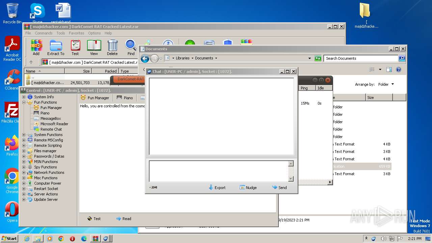Sort by Size column in Documents

click(x=379, y=98)
